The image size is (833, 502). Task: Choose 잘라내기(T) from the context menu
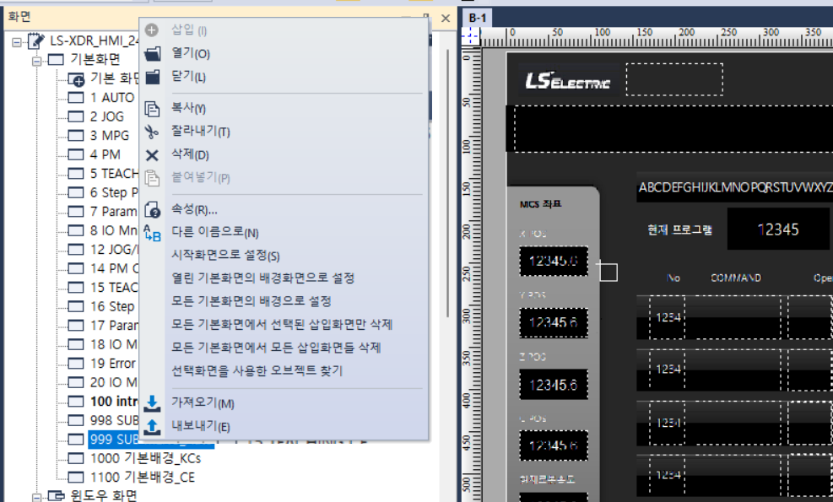click(x=201, y=132)
